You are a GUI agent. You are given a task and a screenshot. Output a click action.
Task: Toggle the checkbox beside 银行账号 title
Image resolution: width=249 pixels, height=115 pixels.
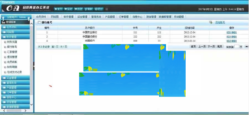pyautogui.click(x=39, y=22)
